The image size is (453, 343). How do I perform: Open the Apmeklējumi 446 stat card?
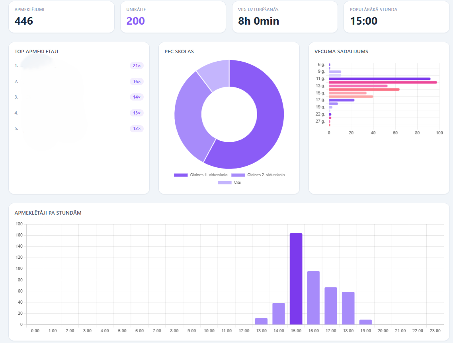(61, 17)
